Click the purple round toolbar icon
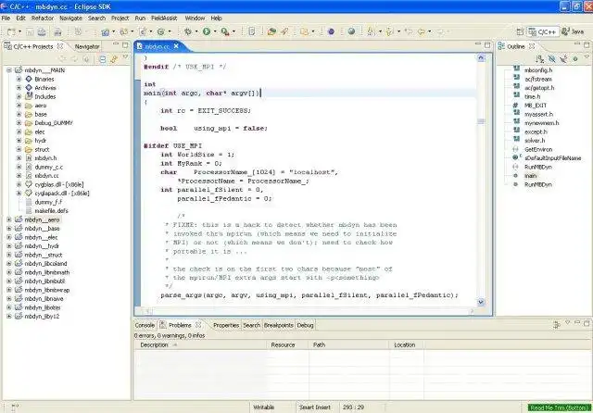This screenshot has width=593, height=413. [x=331, y=31]
